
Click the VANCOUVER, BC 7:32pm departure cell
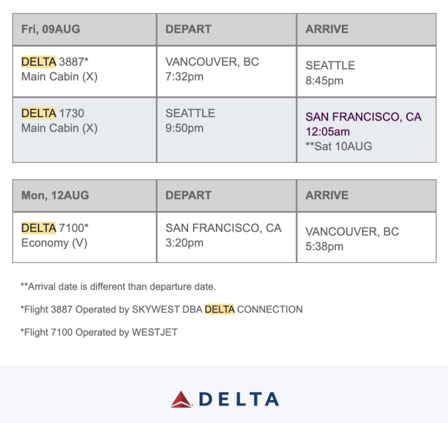pyautogui.click(x=212, y=69)
